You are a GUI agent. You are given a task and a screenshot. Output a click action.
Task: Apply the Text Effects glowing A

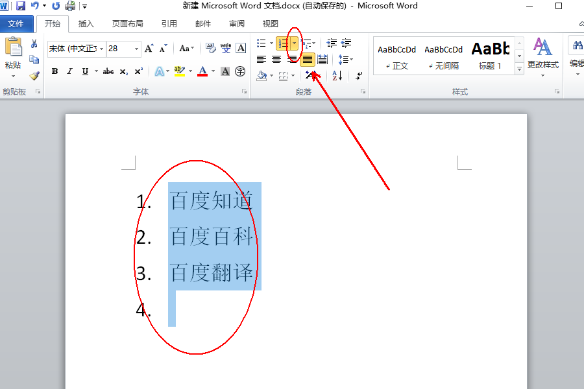[x=160, y=71]
